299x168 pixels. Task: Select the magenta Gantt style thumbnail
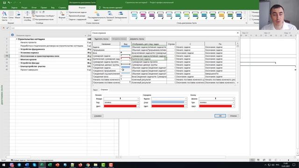click(143, 15)
